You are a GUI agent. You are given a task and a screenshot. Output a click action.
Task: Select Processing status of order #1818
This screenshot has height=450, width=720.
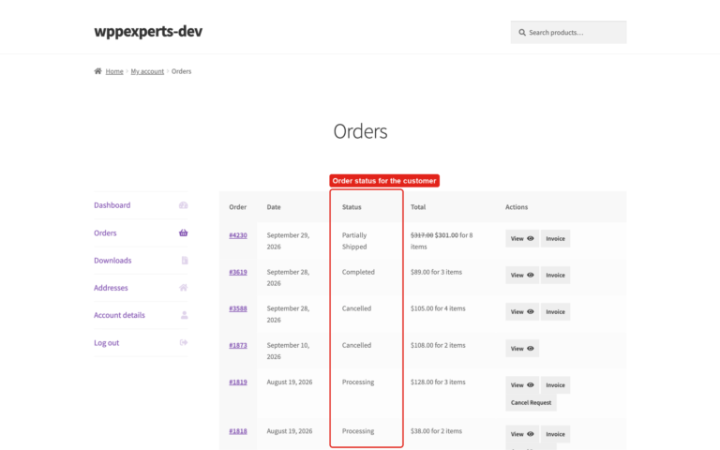pos(358,431)
